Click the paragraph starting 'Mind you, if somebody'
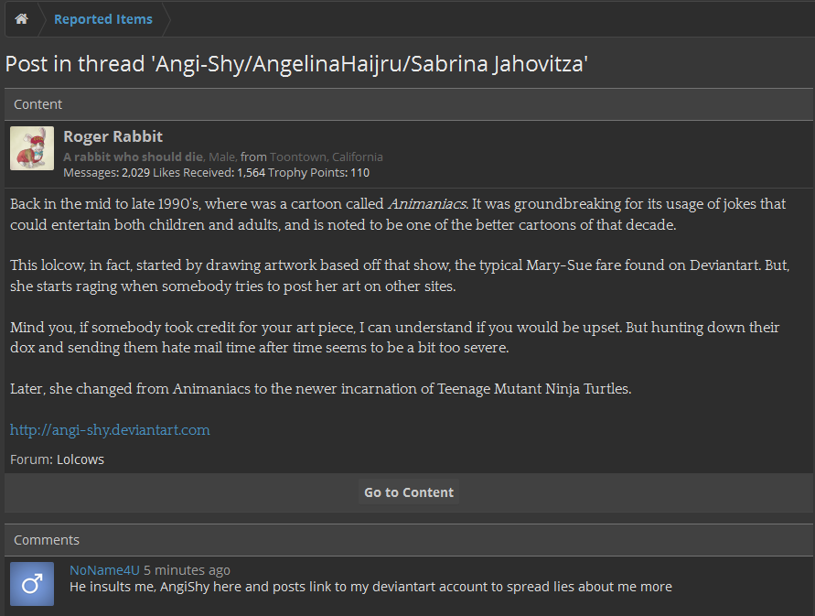 pyautogui.click(x=394, y=337)
